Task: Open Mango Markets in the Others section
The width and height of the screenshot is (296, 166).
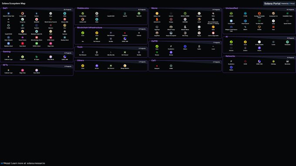Action: click(x=125, y=65)
